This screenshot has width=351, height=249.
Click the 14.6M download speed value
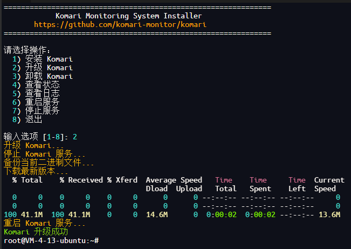pos(156,214)
